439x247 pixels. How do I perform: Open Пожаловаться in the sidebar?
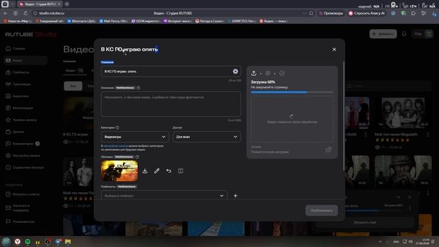(20, 222)
